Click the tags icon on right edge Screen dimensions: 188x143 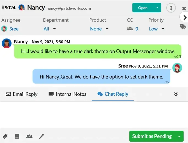(x=183, y=27)
